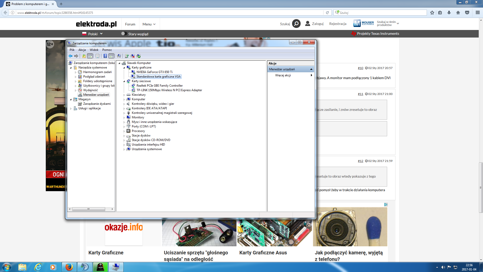
Task: Expand the Monitory device category
Action: (x=124, y=118)
